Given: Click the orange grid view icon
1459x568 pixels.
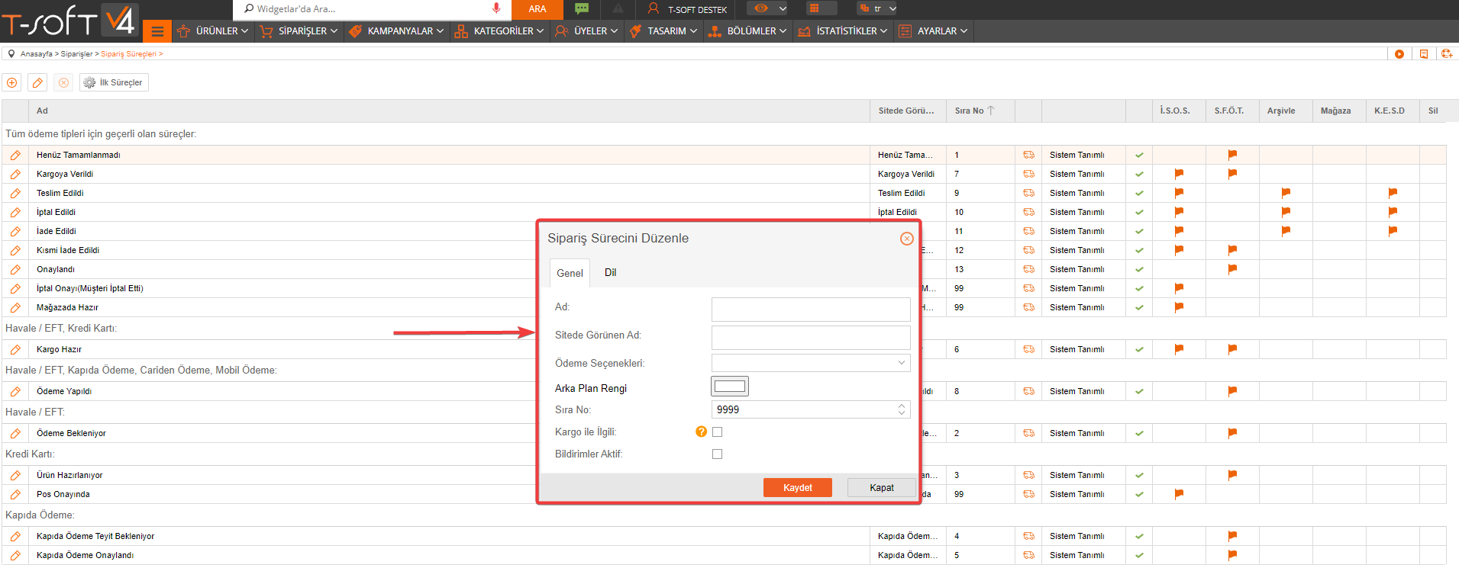Looking at the screenshot, I should click(x=814, y=8).
